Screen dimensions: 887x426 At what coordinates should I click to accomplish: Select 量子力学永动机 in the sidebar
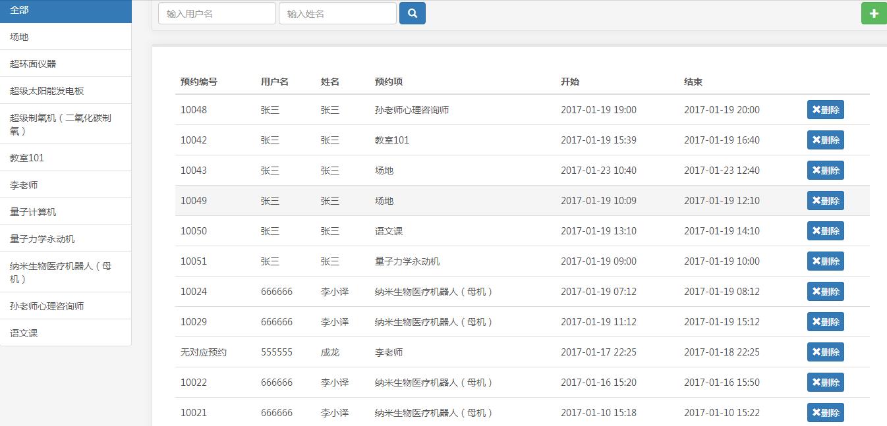coord(66,239)
